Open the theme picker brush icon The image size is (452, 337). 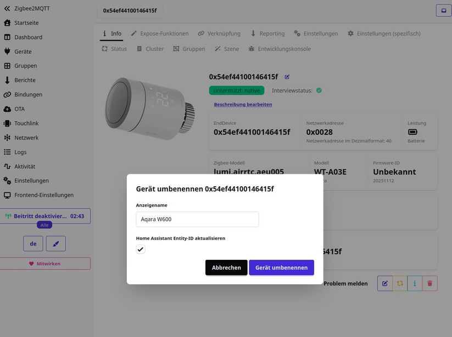pyautogui.click(x=55, y=243)
